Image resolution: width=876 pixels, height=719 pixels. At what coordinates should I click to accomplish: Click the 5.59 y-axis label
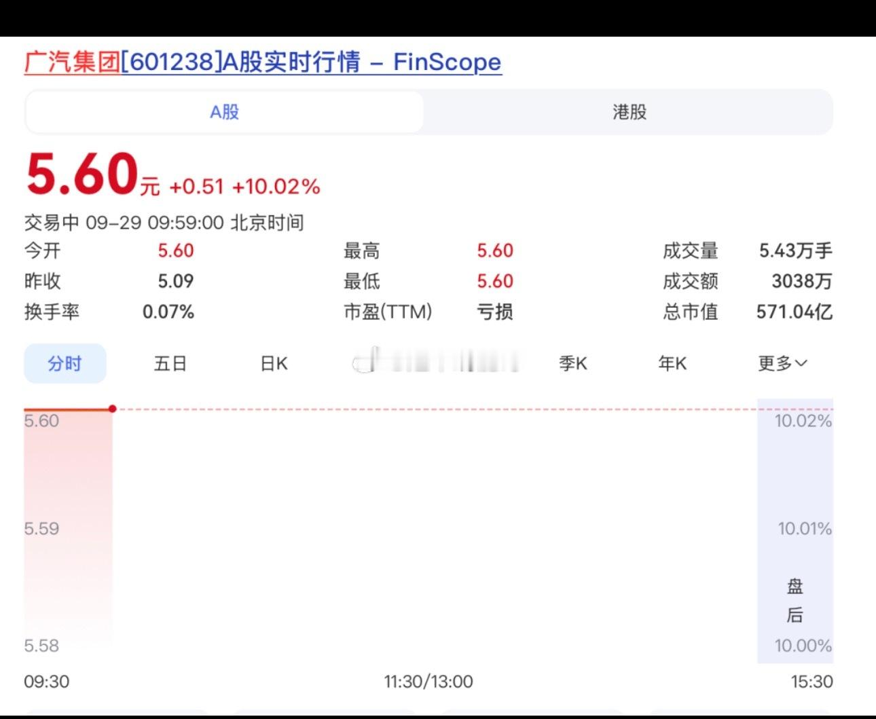pyautogui.click(x=41, y=528)
